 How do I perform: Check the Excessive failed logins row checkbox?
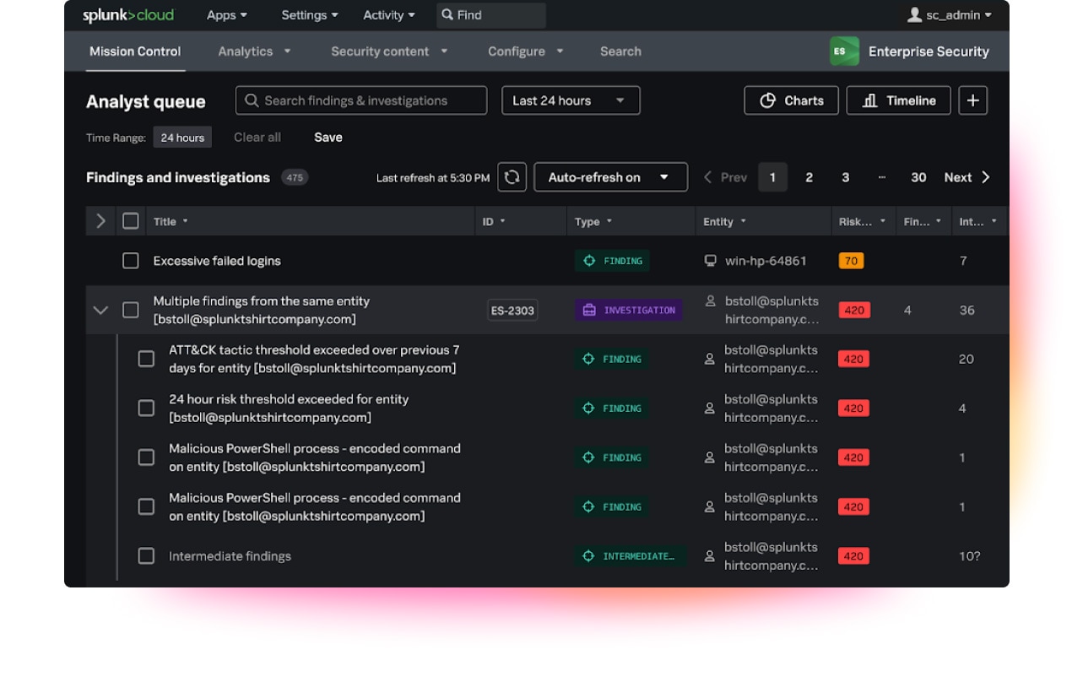131,261
